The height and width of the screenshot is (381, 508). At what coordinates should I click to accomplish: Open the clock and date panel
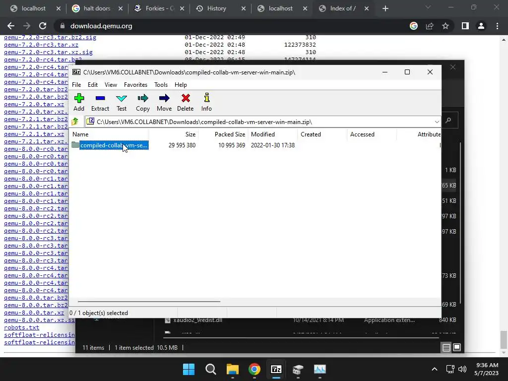(486, 369)
